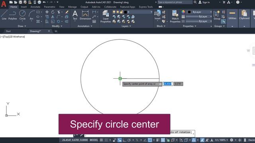Expand the Properties panel

click(x=190, y=26)
